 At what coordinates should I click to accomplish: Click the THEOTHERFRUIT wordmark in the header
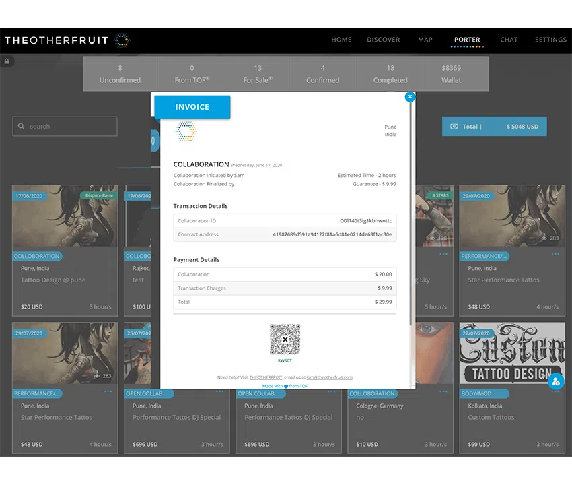(x=57, y=40)
